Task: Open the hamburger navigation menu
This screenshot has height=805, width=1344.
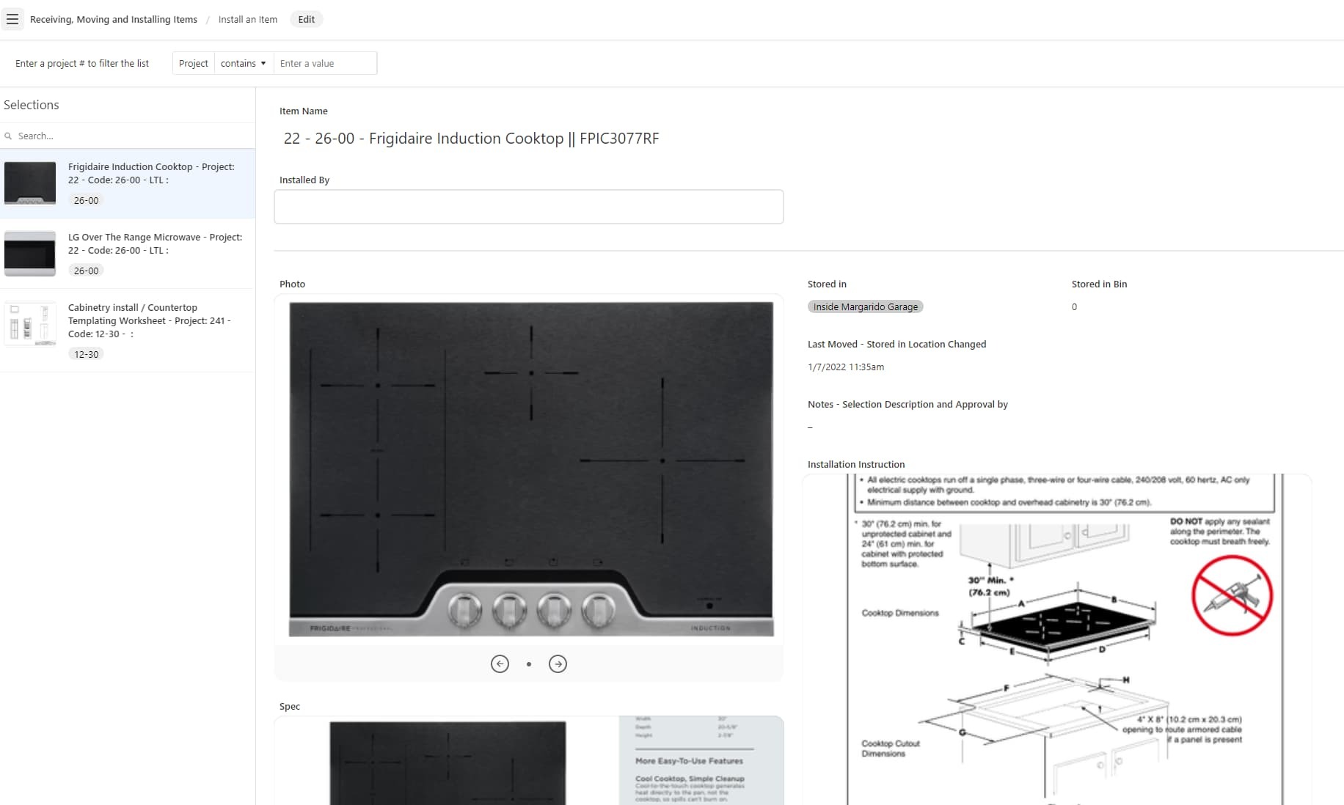Action: [12, 19]
